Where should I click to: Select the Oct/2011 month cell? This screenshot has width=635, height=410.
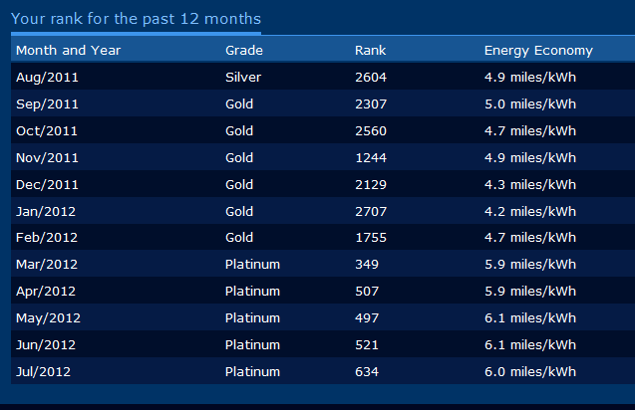click(x=45, y=131)
